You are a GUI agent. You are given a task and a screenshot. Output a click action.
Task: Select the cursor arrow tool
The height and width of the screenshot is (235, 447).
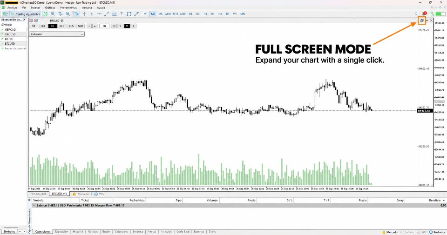click(77, 13)
